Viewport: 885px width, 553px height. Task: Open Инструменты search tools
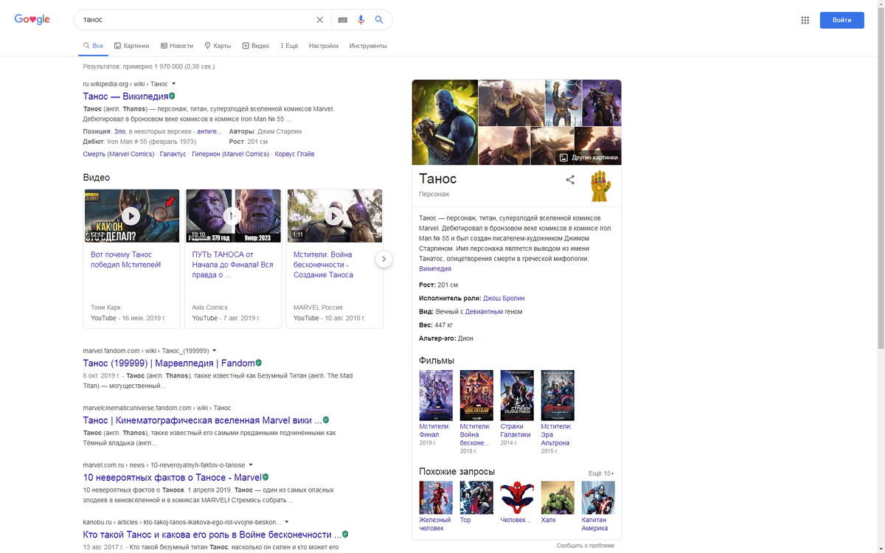pyautogui.click(x=368, y=46)
